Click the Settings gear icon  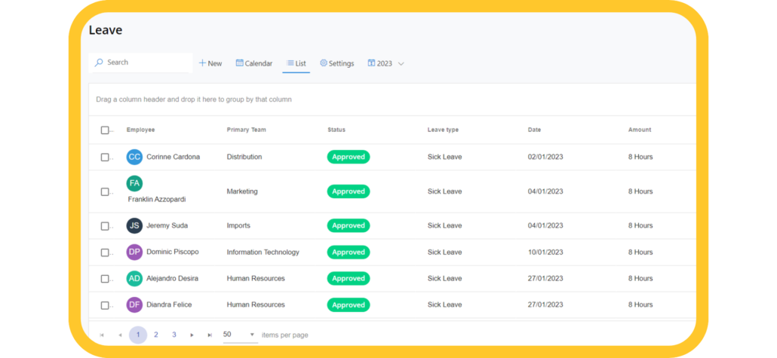(324, 63)
